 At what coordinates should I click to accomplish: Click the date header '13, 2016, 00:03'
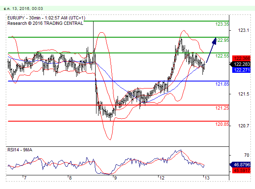(27, 8)
